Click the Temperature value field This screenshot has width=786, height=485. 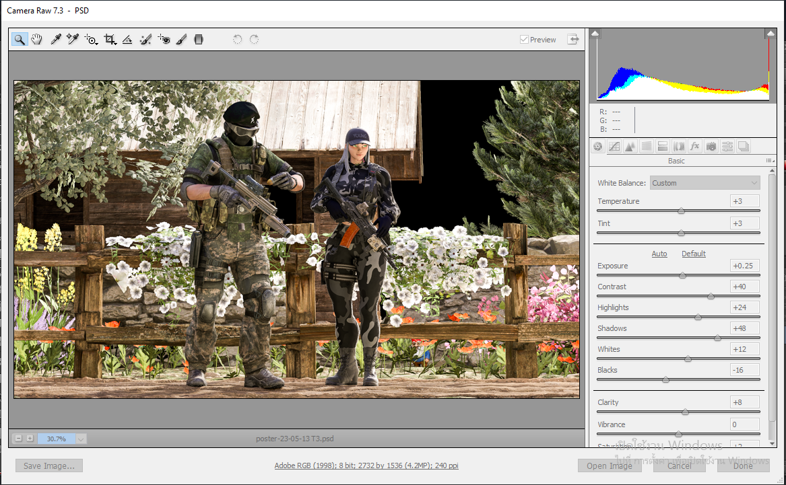(x=744, y=201)
